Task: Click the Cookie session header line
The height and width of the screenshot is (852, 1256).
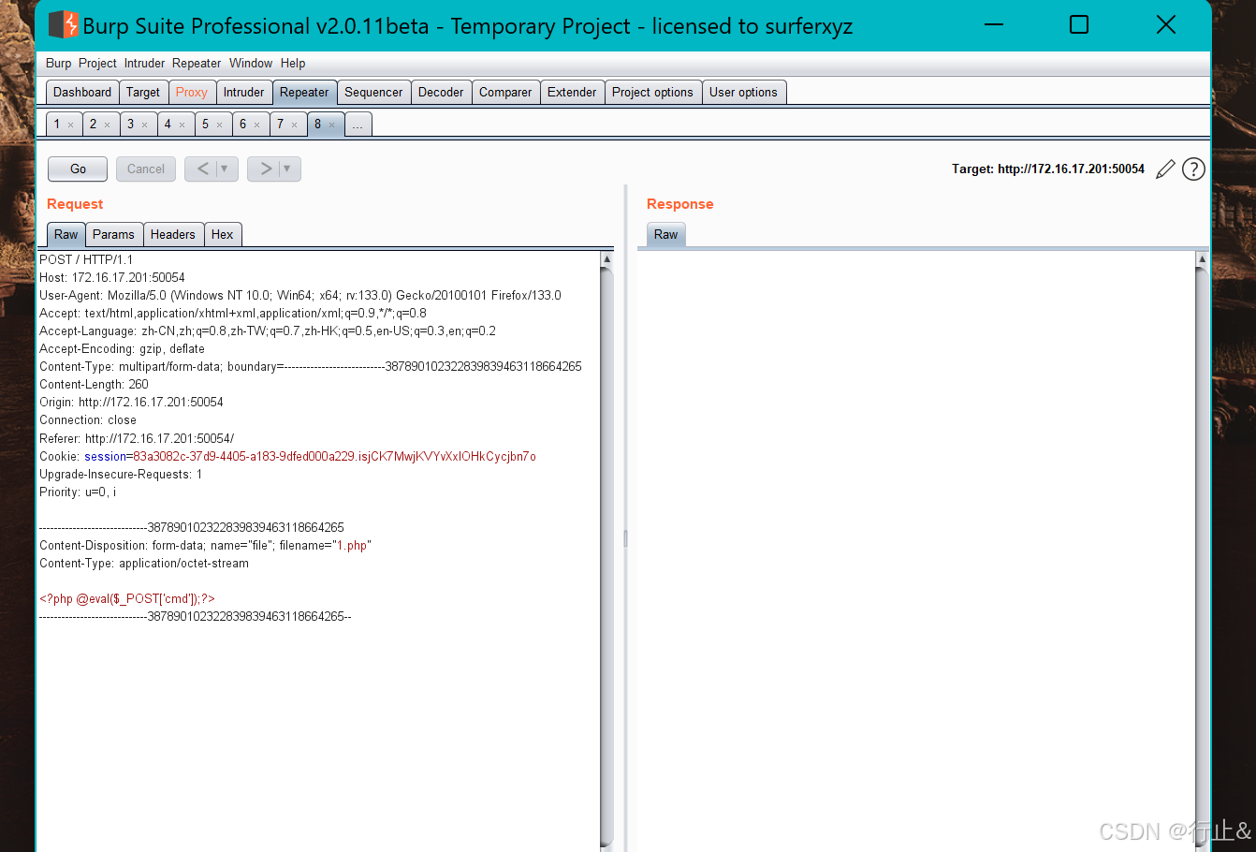Action: pos(287,457)
